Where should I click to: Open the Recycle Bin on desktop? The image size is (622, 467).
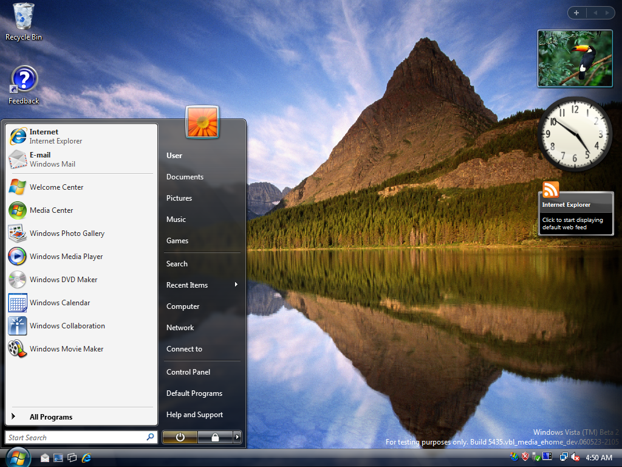pos(24,18)
